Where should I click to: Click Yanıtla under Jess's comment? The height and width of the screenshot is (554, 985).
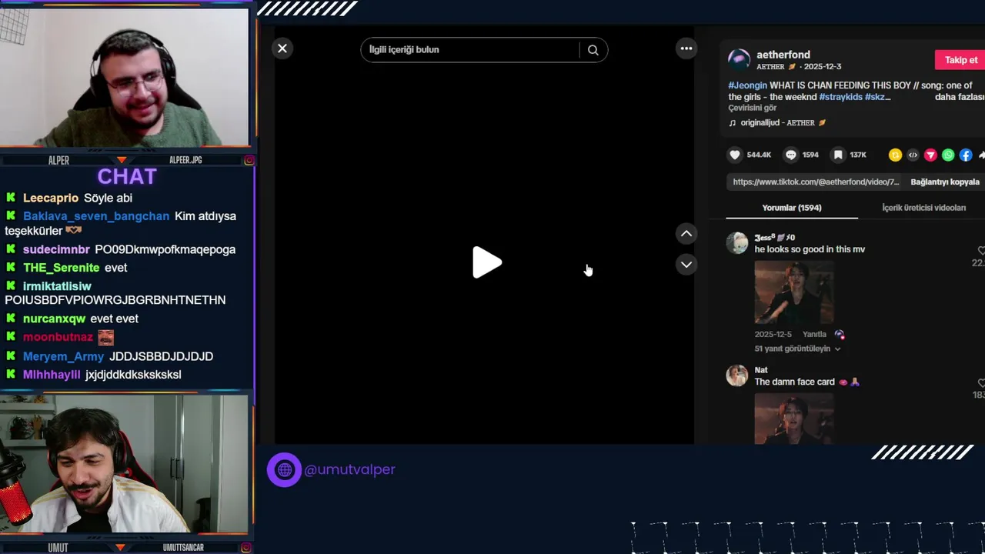(x=814, y=335)
